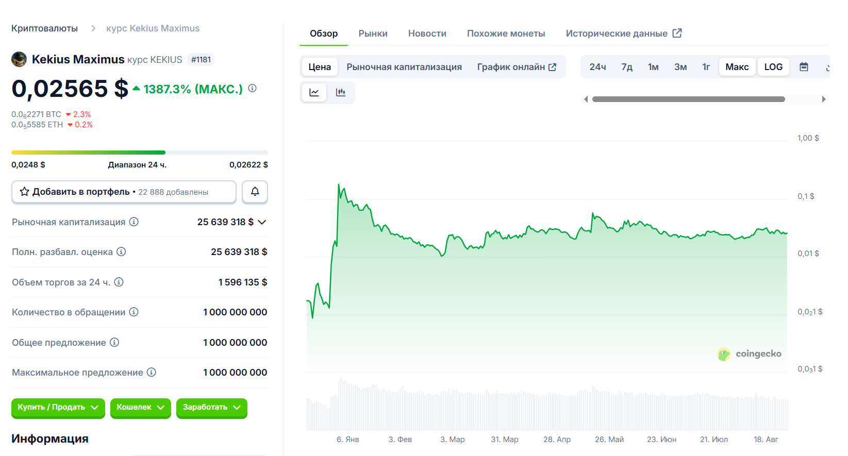Click the external link icon on График онлайн
This screenshot has height=456, width=848.
pyautogui.click(x=552, y=67)
